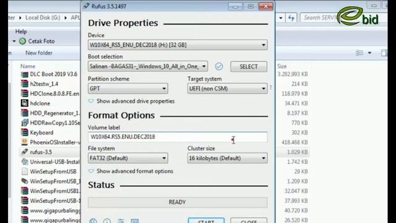The image size is (396, 223).
Task: Click Local Disk (G:) in address bar
Action: coord(43,18)
